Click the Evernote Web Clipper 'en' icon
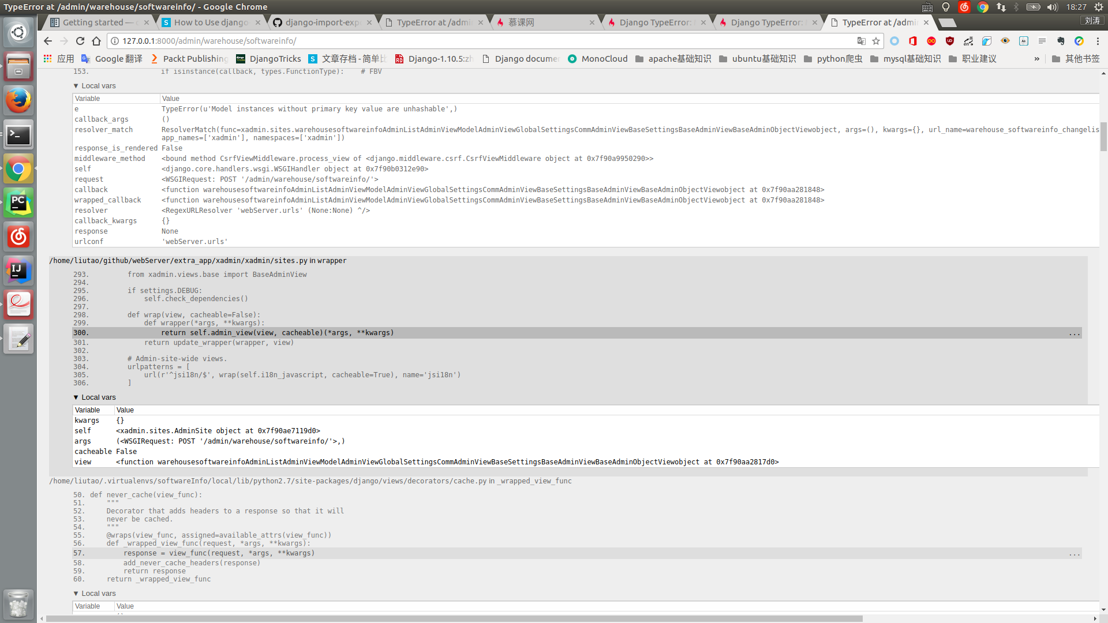 point(968,41)
